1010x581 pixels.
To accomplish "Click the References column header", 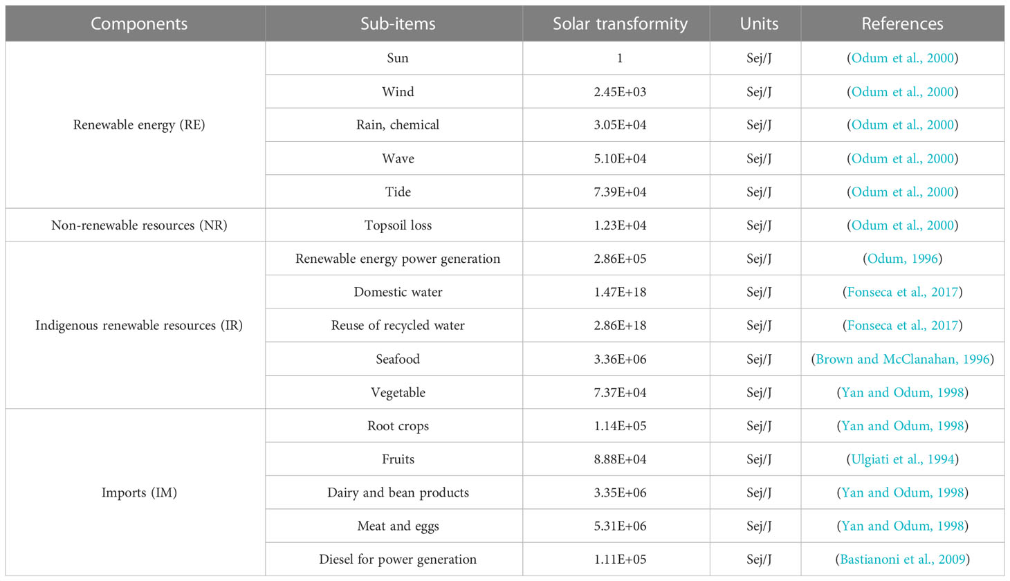I will 903,24.
